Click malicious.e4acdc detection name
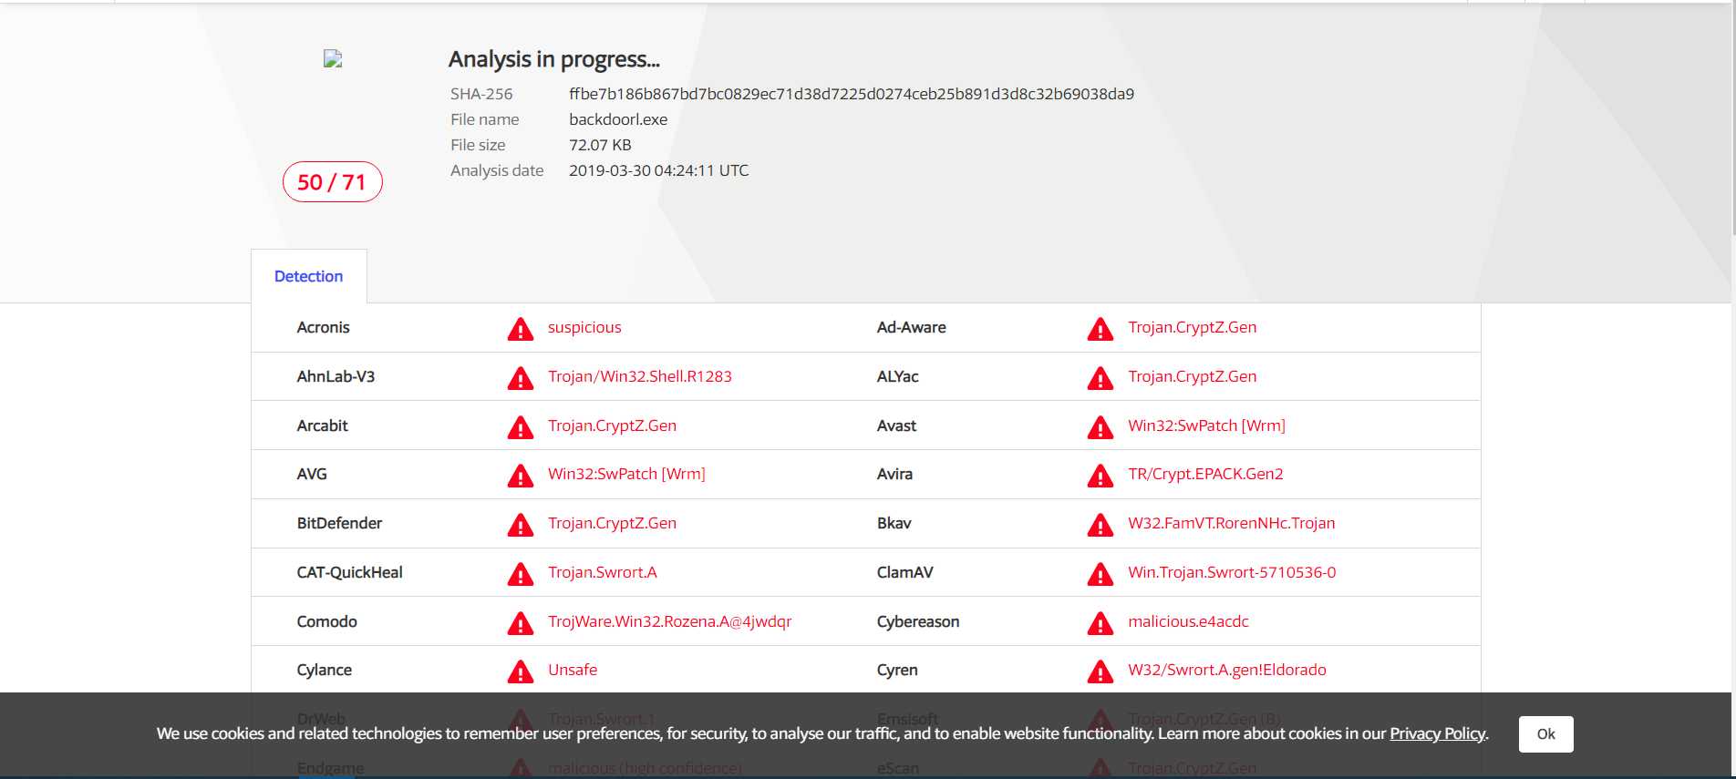This screenshot has width=1736, height=779. coord(1188,621)
